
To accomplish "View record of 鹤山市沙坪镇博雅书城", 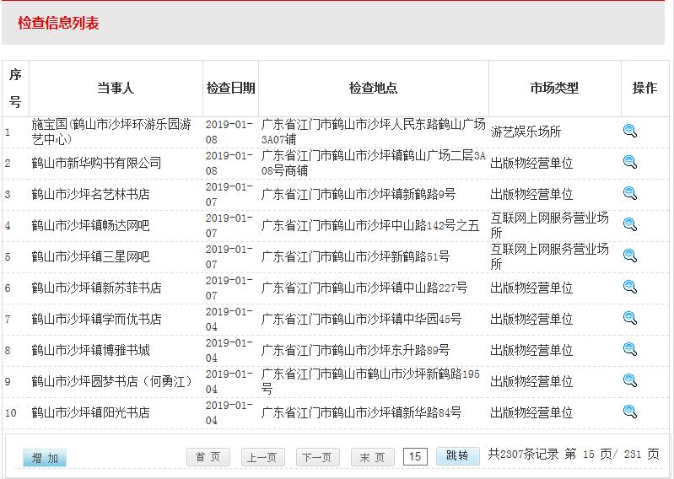I will pos(629,349).
